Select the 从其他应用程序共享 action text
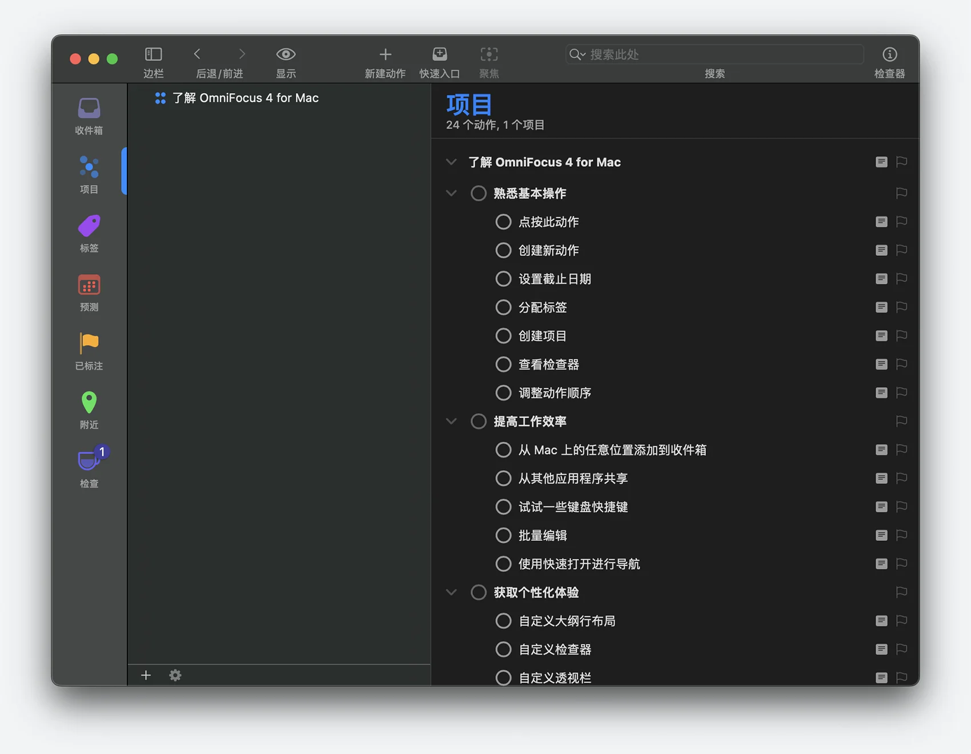The width and height of the screenshot is (971, 754). [573, 478]
